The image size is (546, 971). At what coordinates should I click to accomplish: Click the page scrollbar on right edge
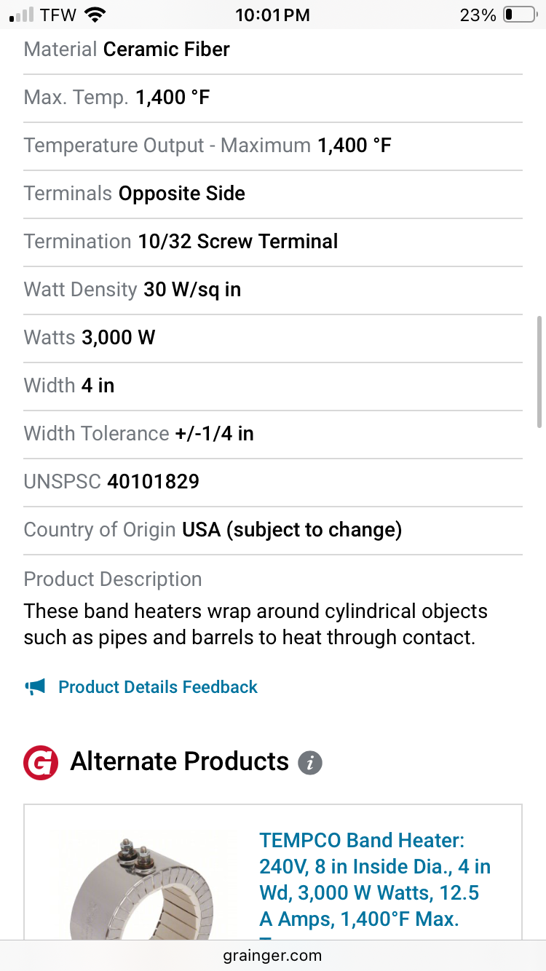(x=539, y=371)
